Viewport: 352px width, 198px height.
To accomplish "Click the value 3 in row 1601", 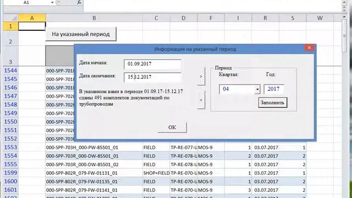I will coord(238,190).
